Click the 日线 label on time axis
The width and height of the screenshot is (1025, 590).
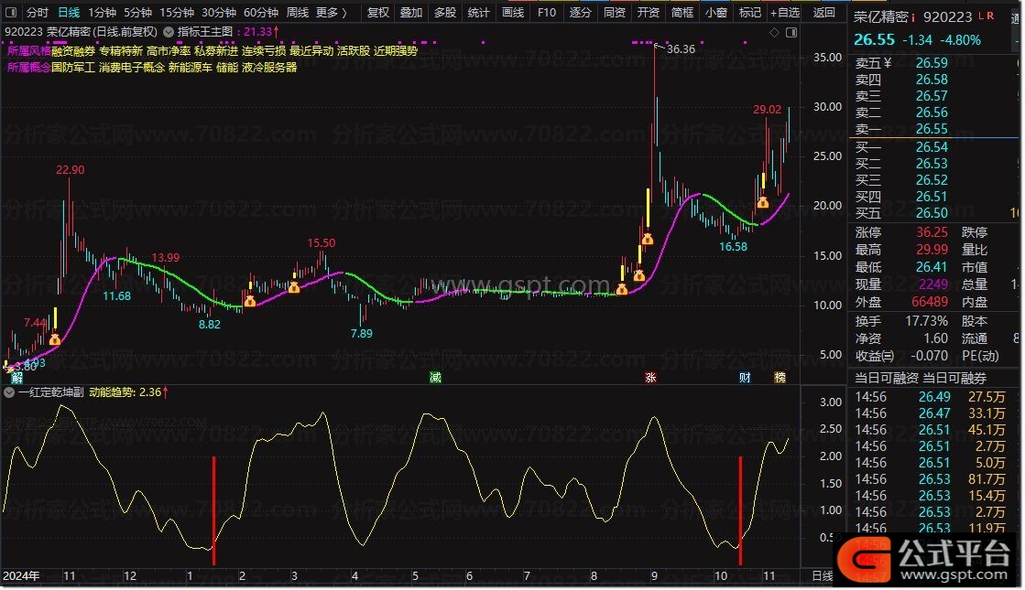822,576
